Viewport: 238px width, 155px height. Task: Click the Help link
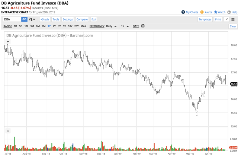pos(234,12)
